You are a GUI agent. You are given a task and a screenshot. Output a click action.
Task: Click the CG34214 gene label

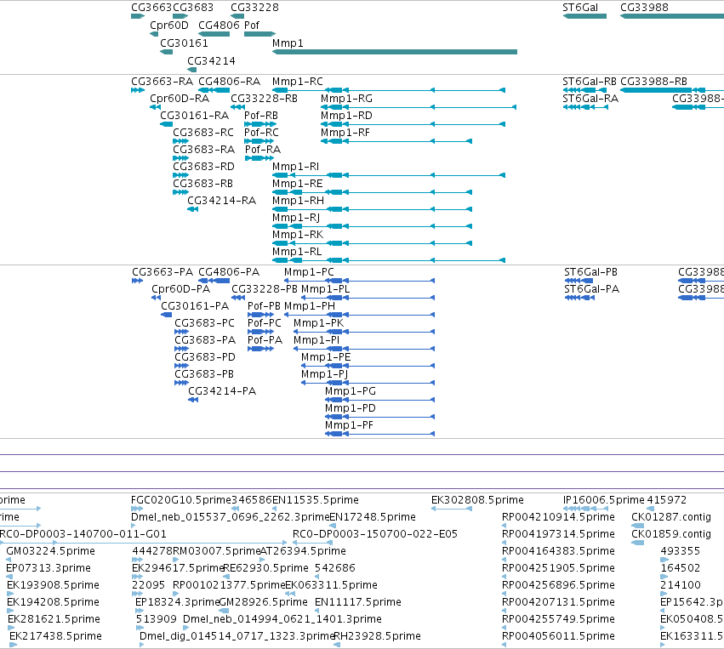[211, 61]
